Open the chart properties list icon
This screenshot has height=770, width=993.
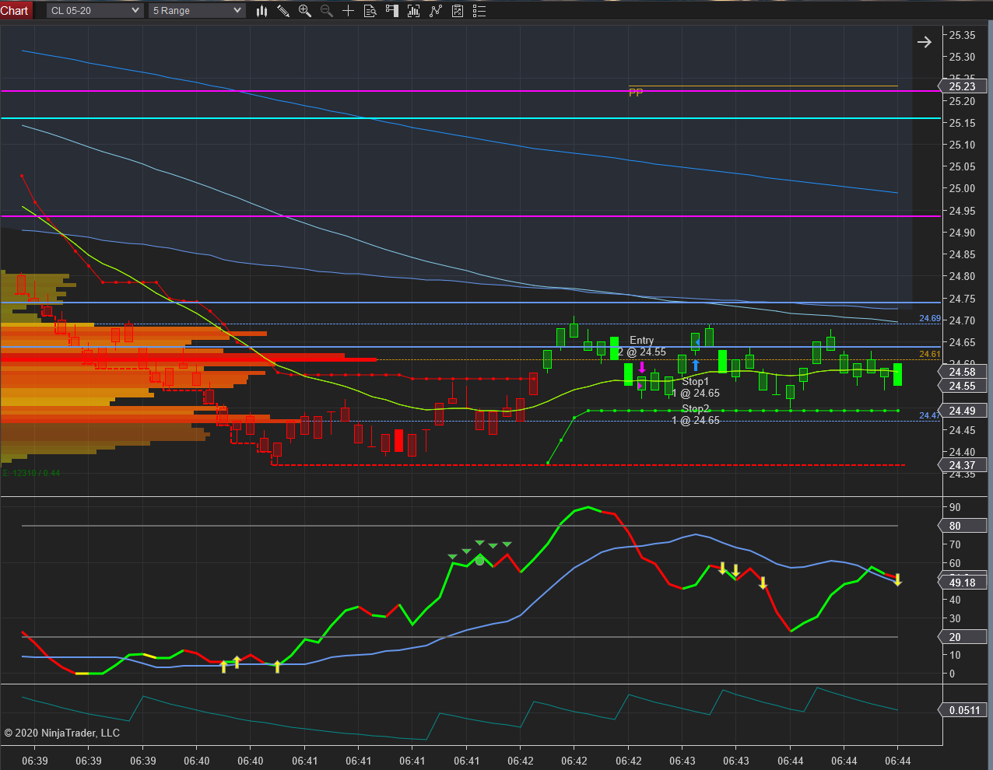tap(479, 11)
